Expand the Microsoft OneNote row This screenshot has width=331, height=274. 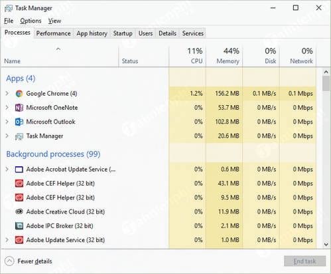coord(7,108)
